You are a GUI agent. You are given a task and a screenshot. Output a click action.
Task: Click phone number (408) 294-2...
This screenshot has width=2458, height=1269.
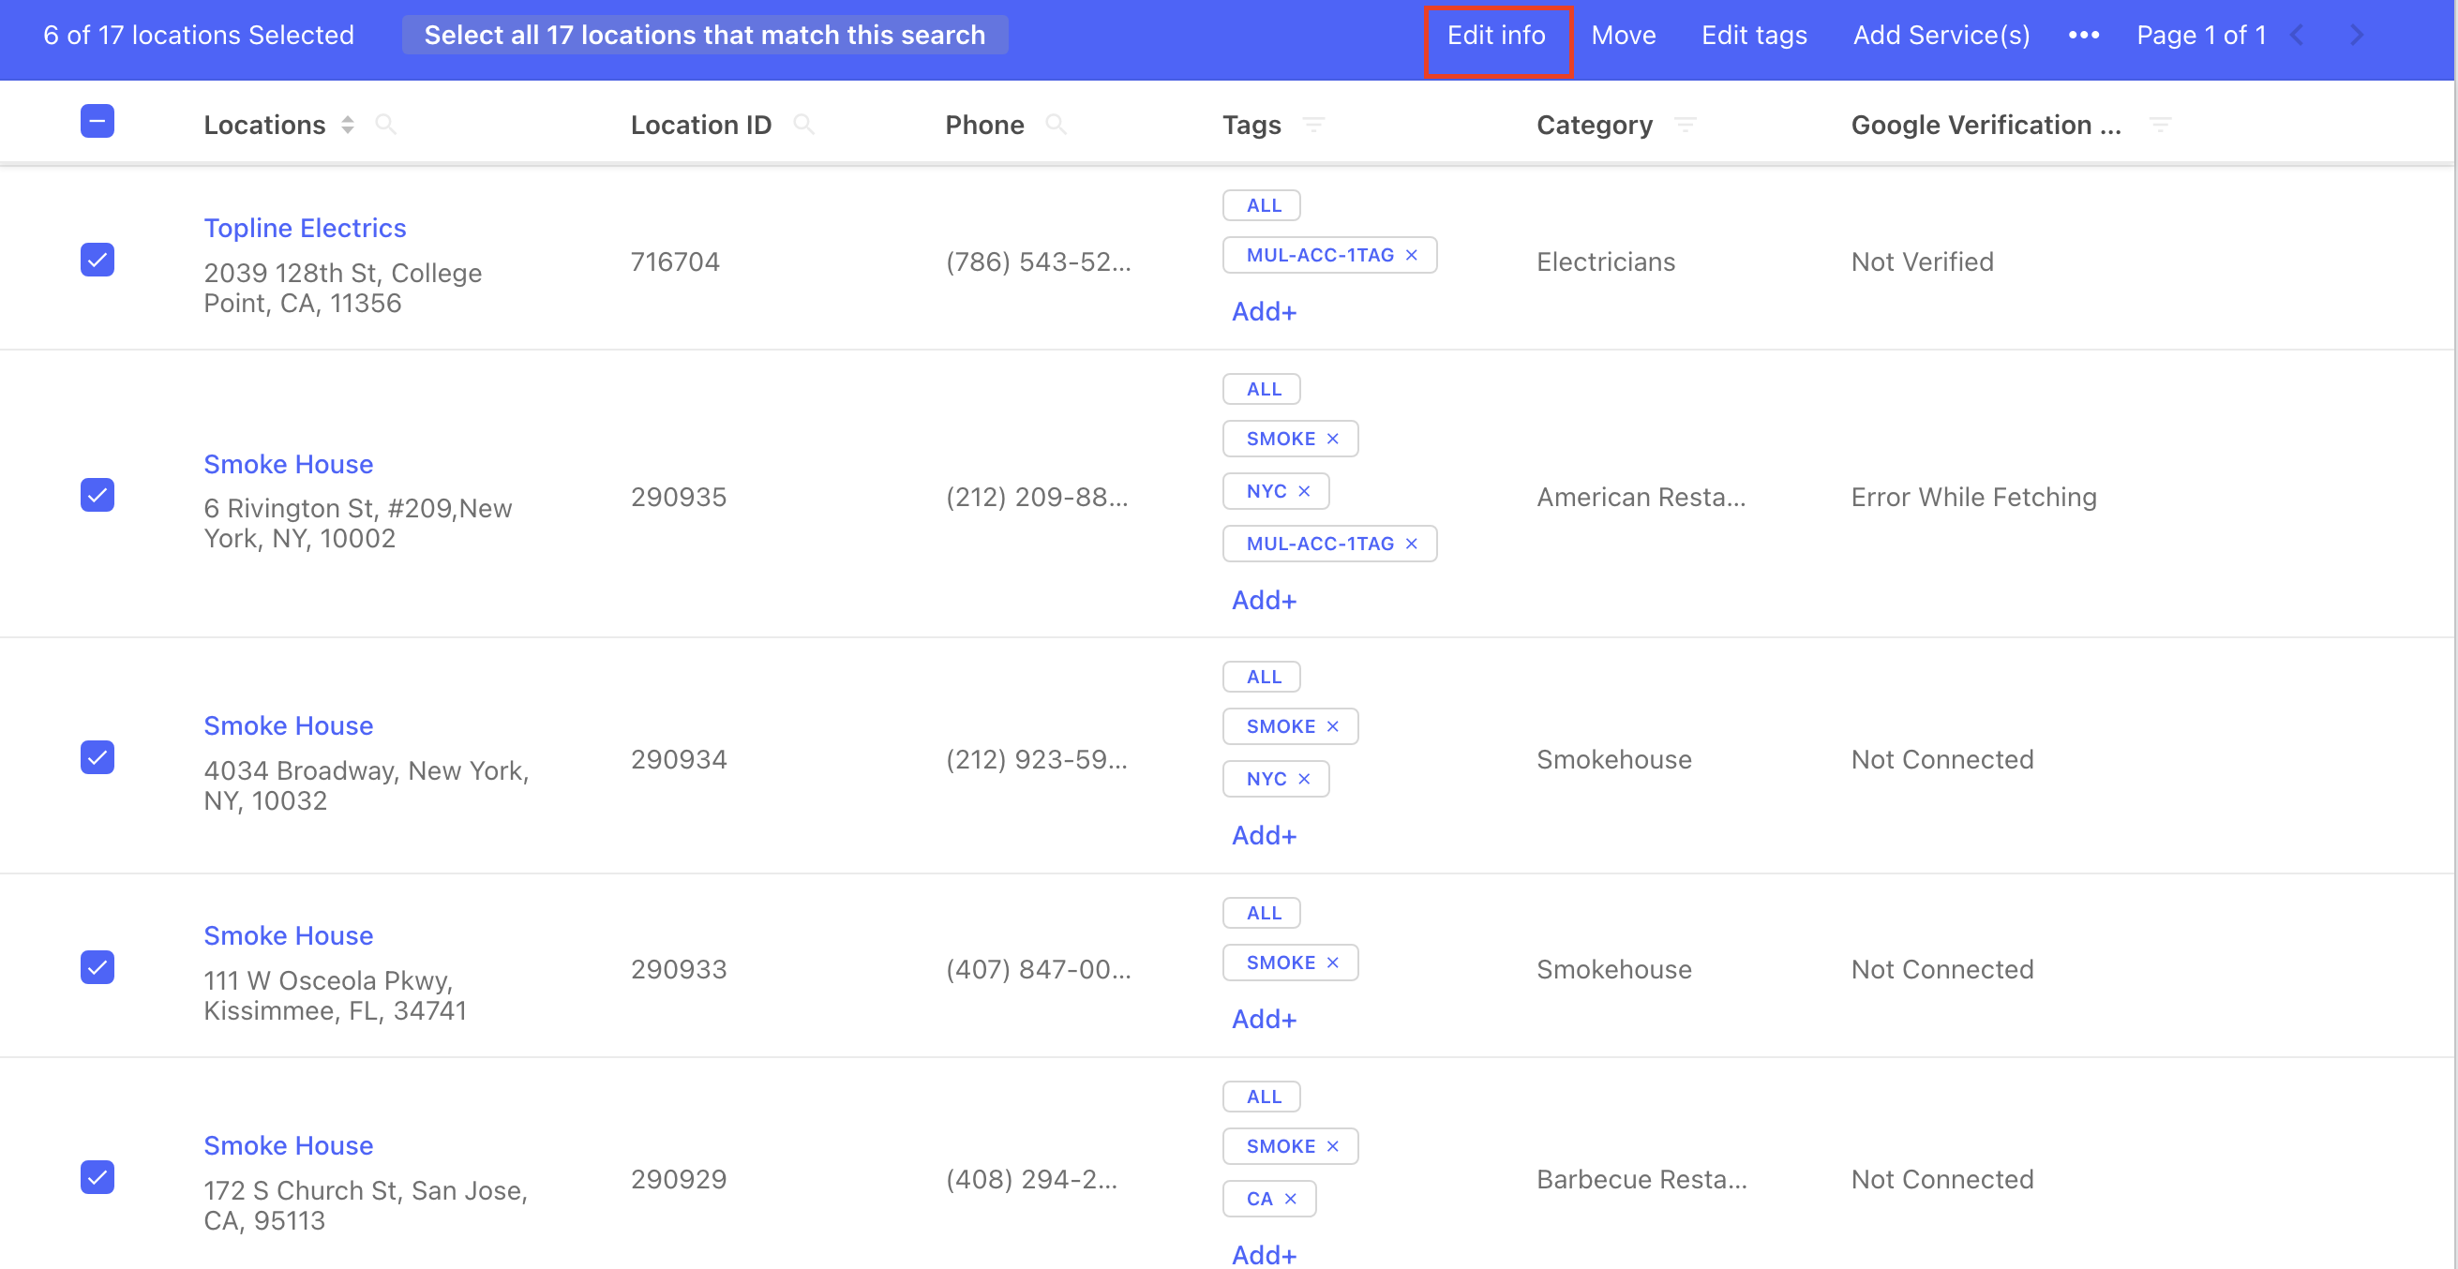(1030, 1179)
